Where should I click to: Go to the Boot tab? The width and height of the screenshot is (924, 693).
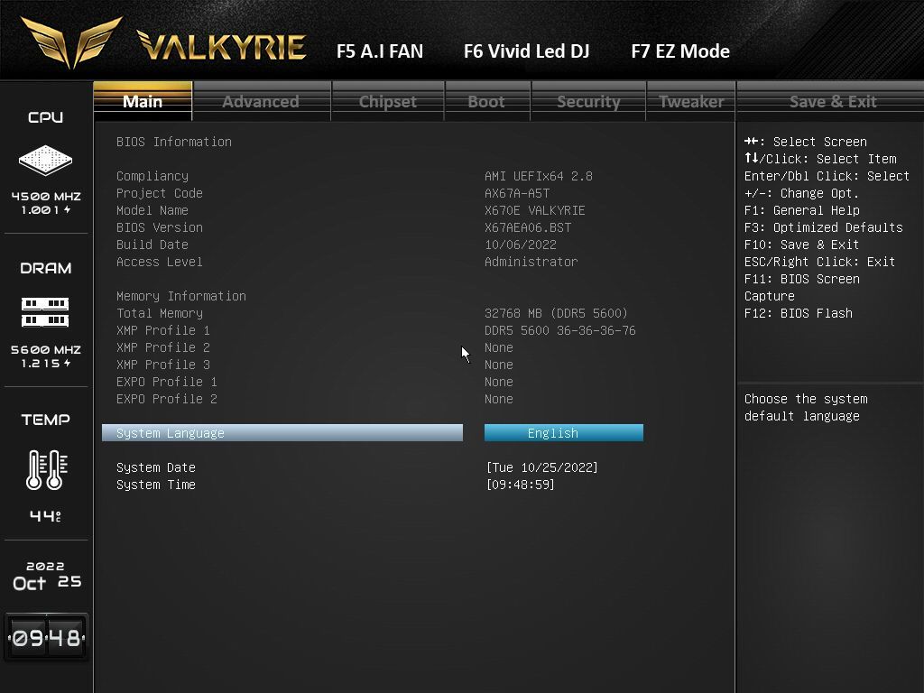coord(486,101)
